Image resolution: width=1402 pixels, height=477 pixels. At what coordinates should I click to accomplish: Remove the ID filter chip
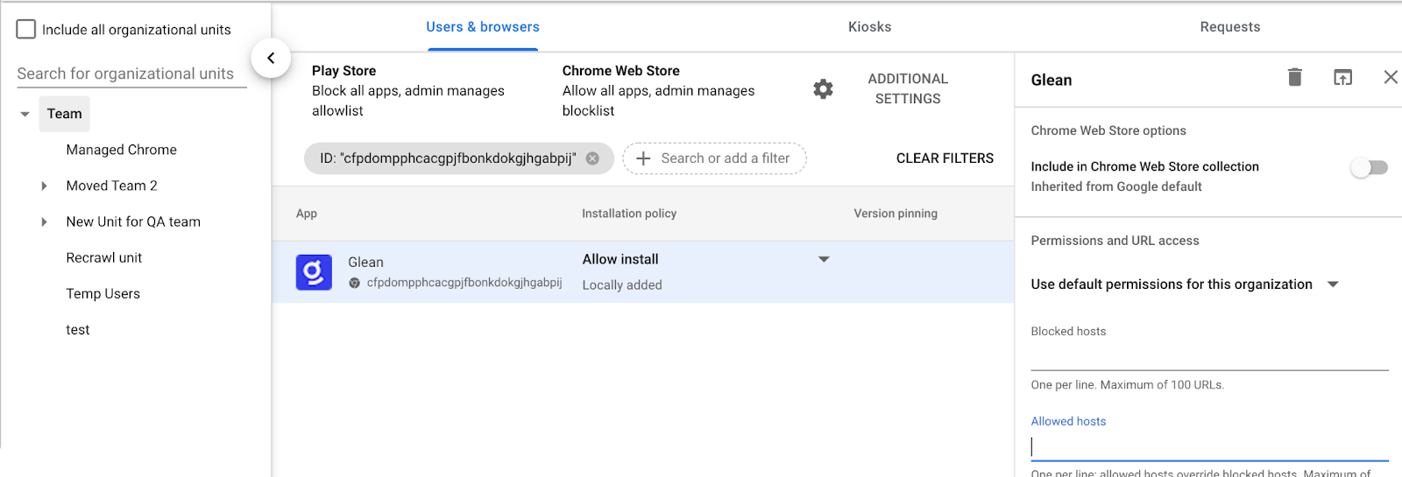(592, 158)
